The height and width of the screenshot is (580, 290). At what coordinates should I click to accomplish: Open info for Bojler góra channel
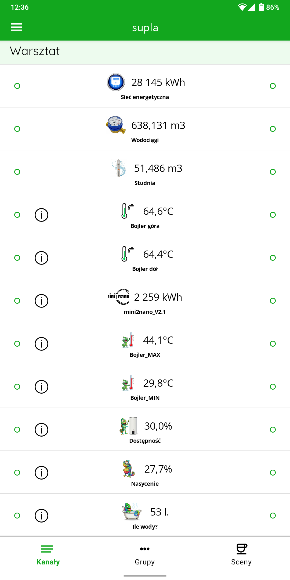click(x=41, y=215)
